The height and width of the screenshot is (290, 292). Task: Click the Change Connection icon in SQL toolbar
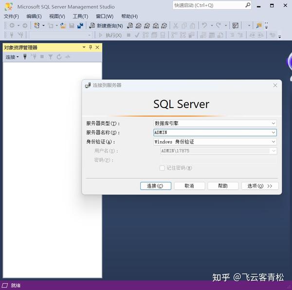(x=20, y=35)
